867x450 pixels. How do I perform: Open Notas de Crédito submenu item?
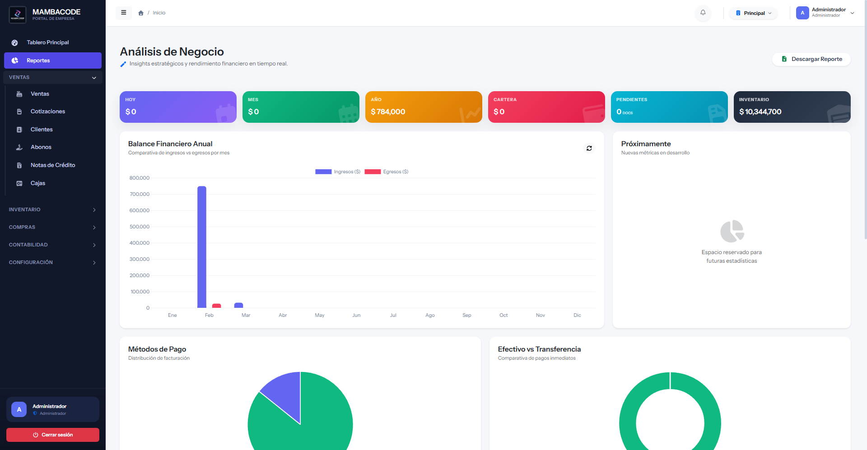pyautogui.click(x=54, y=165)
